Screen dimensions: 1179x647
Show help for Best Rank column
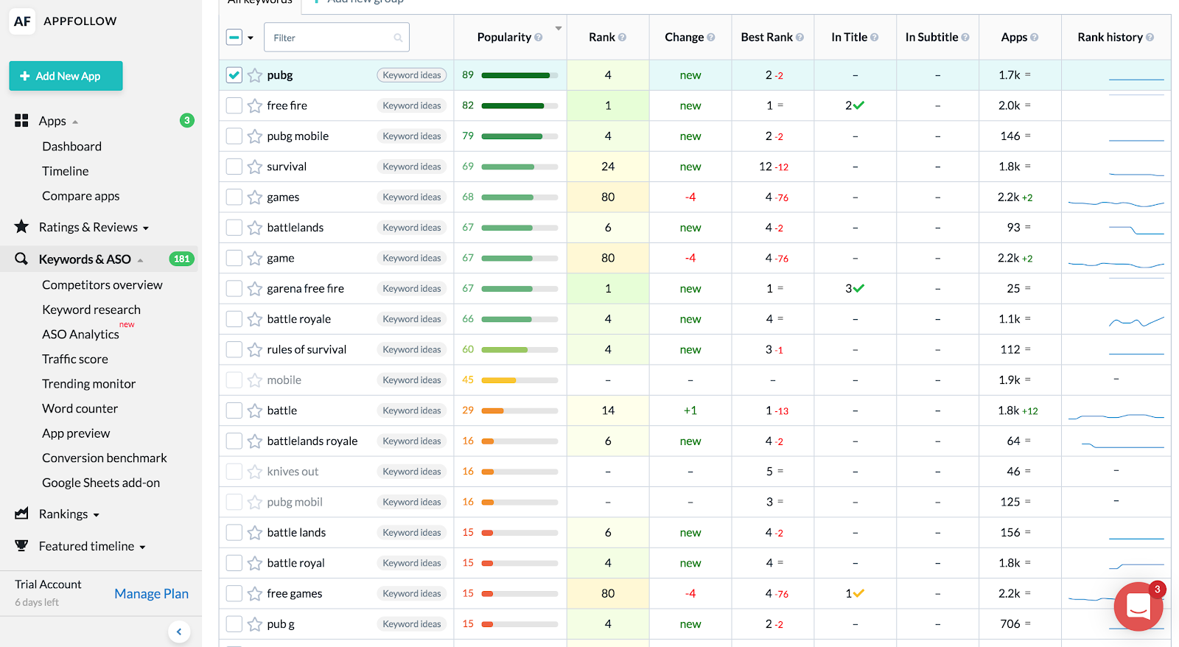point(800,38)
